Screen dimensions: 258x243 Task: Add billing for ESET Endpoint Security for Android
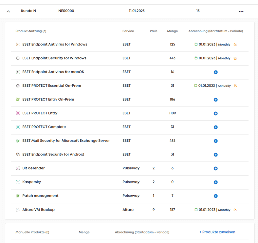pyautogui.click(x=215, y=155)
